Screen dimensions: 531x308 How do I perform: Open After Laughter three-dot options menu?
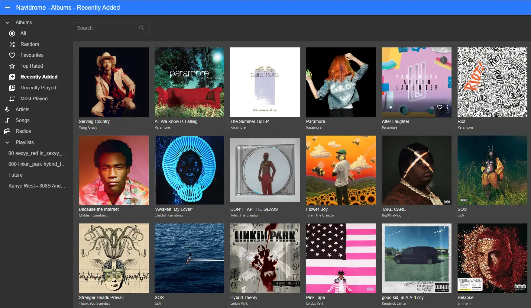pyautogui.click(x=448, y=107)
